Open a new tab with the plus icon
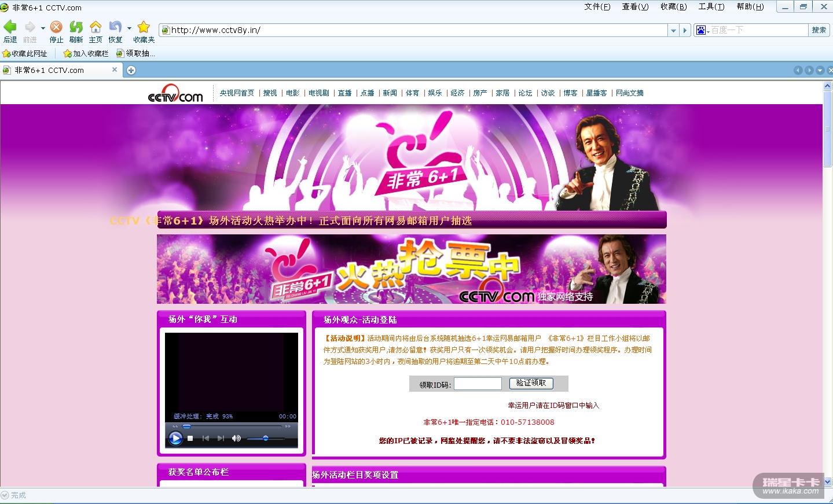The width and height of the screenshot is (833, 504). click(131, 70)
